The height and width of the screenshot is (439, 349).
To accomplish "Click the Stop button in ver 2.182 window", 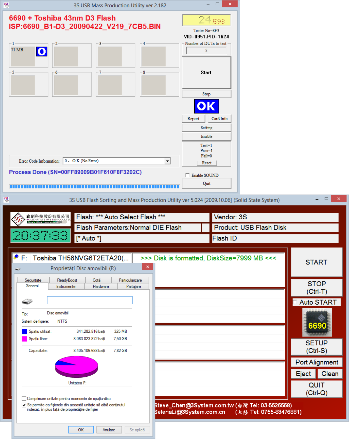I will [206, 94].
